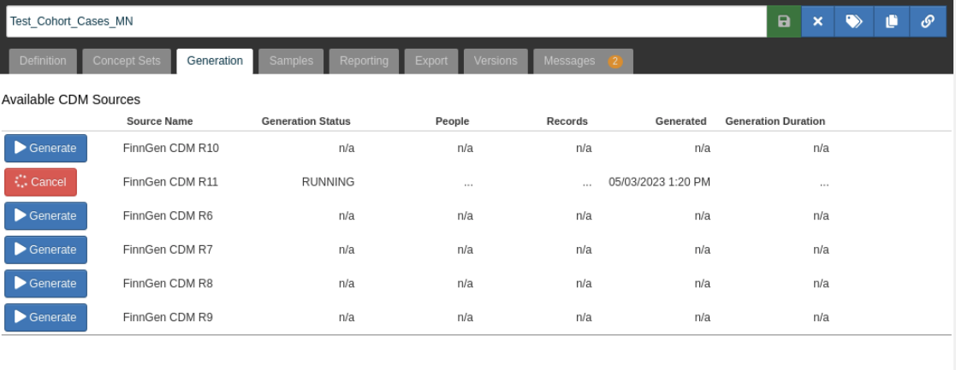
Task: View the Versions tab
Action: pos(496,61)
